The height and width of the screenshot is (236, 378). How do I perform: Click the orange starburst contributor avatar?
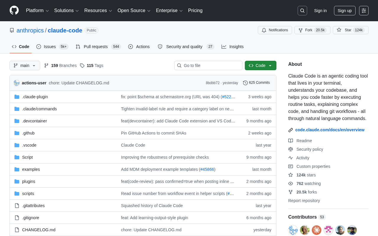(317, 230)
